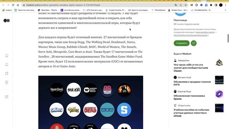The width and height of the screenshot is (229, 129).
Task: Open the Nodes Guru bookmark
Action: point(178,10)
